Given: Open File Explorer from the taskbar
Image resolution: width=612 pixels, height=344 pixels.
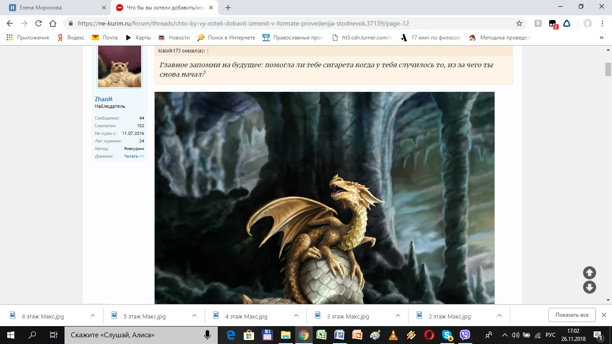Looking at the screenshot, I should click(x=285, y=335).
